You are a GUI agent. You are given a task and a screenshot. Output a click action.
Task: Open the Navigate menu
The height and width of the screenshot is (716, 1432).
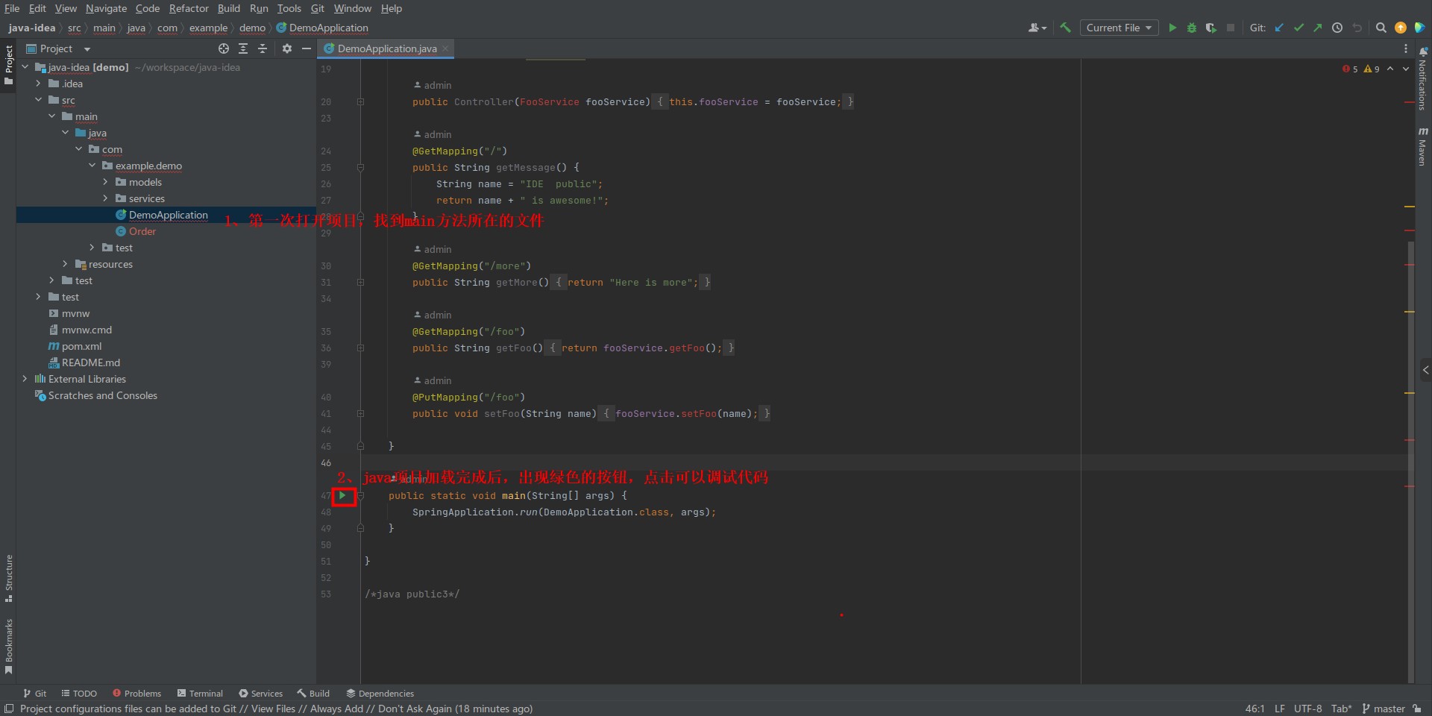pyautogui.click(x=106, y=8)
